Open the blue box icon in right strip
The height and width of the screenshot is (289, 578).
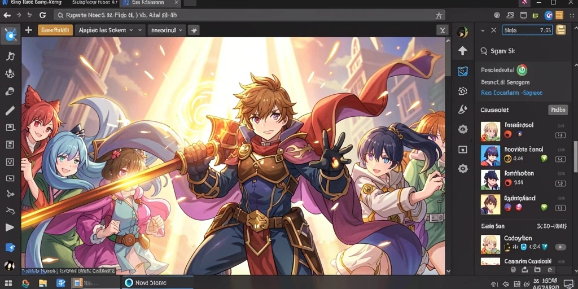(463, 71)
